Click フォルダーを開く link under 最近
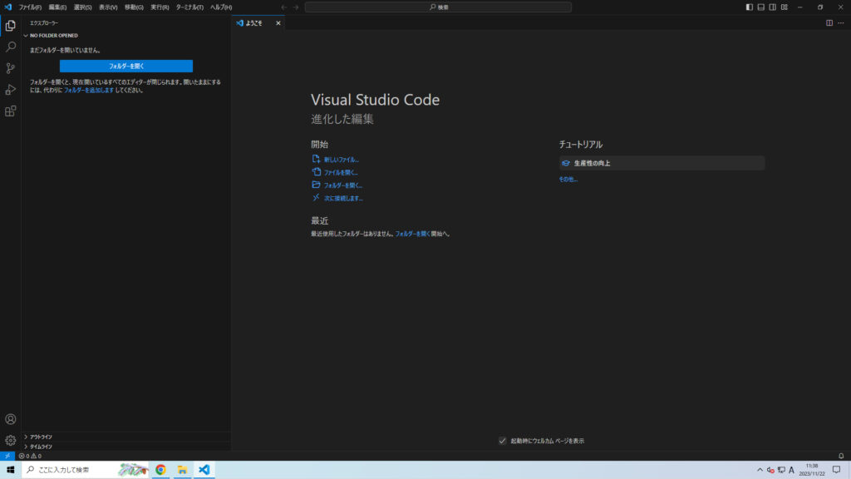This screenshot has height=479, width=851. pyautogui.click(x=412, y=234)
